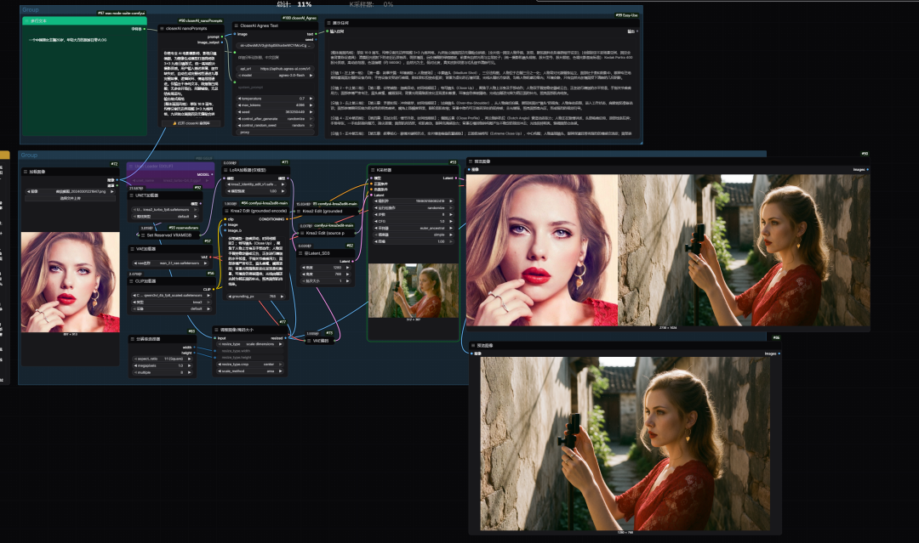
Task: Increase temperature value with right arrow
Action: pos(311,99)
